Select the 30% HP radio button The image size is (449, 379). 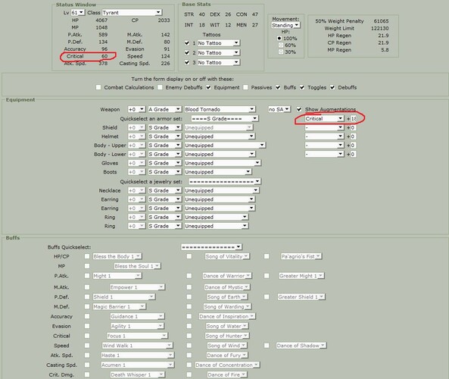[281, 52]
